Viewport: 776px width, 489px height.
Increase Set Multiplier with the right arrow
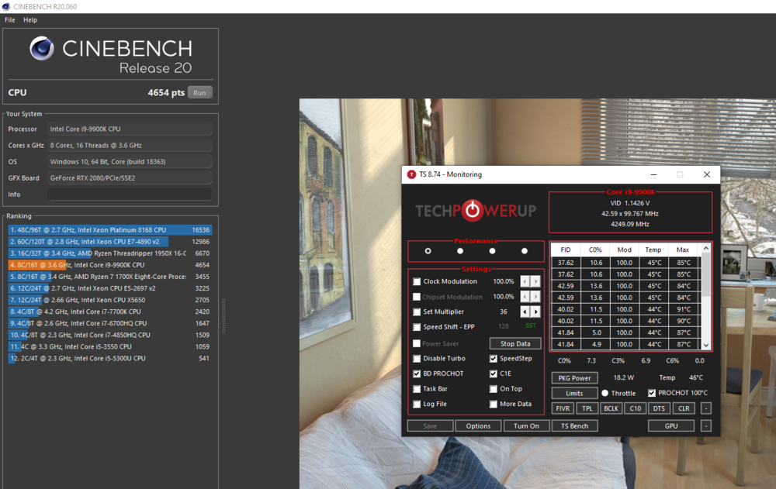coord(535,312)
